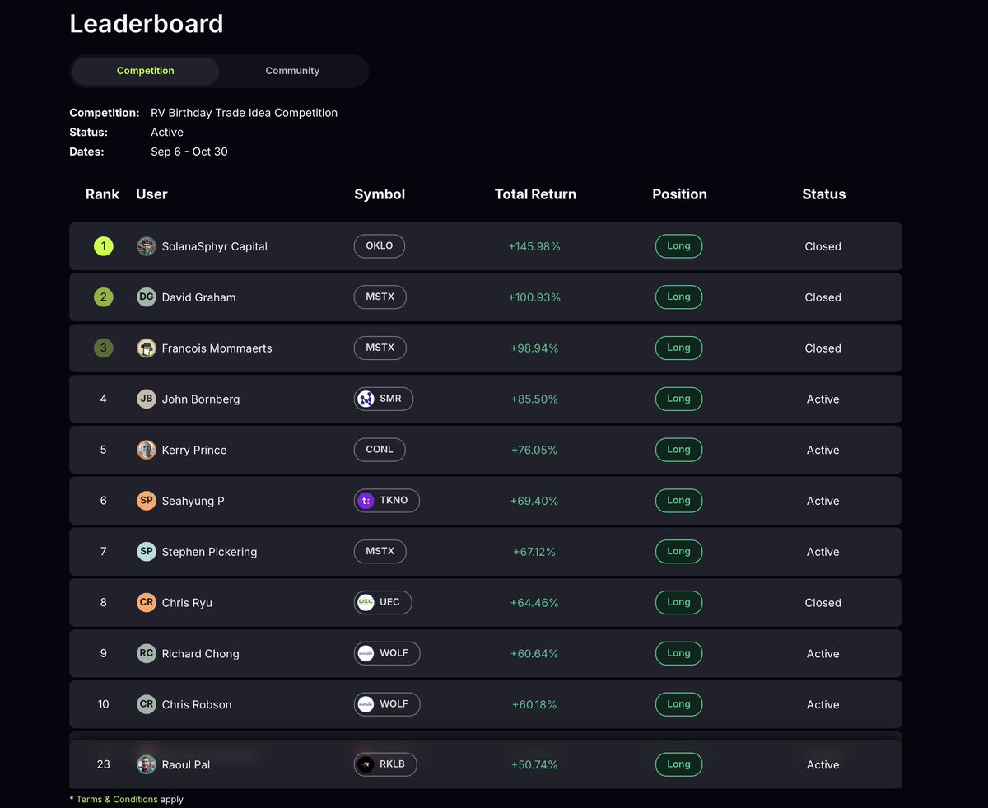Click the Symbol column header
Viewport: 988px width, 808px height.
[380, 194]
